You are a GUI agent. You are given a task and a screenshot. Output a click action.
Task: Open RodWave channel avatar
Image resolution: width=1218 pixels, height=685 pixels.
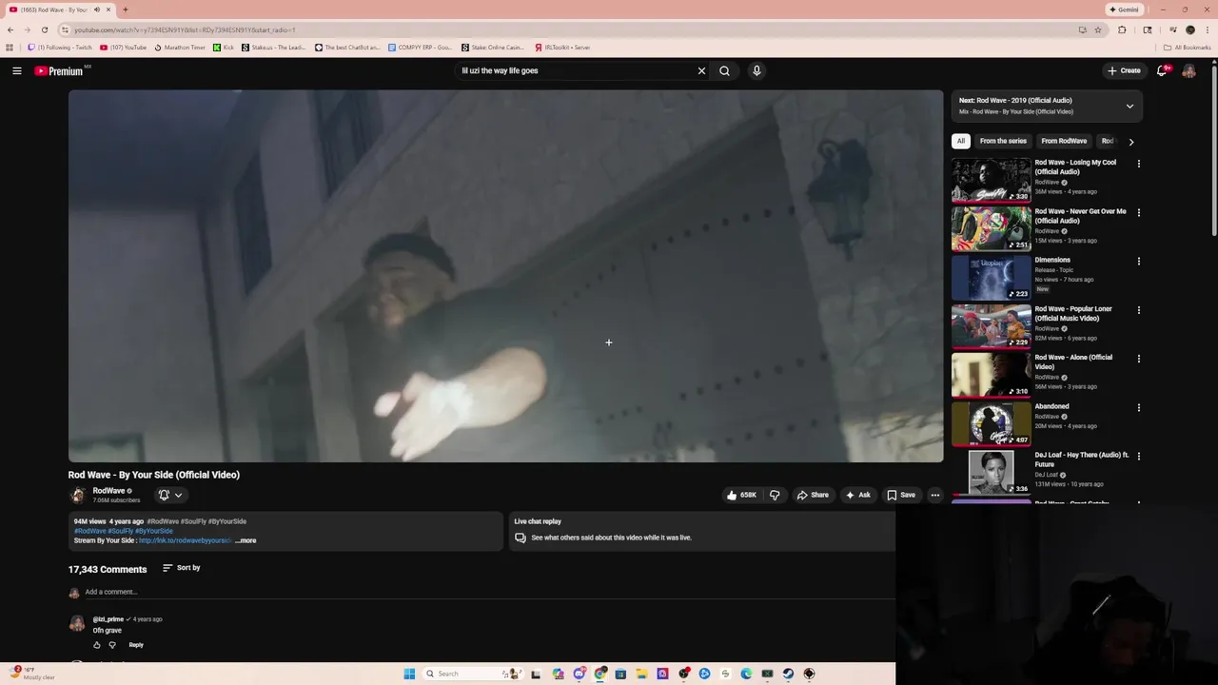click(x=77, y=495)
